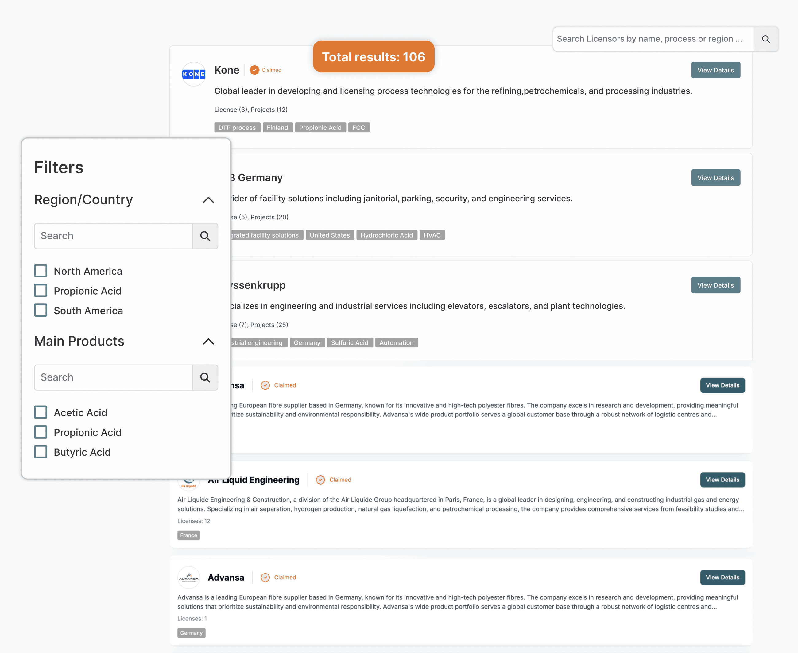
Task: Focus the Region/Country search field
Action: coord(113,236)
